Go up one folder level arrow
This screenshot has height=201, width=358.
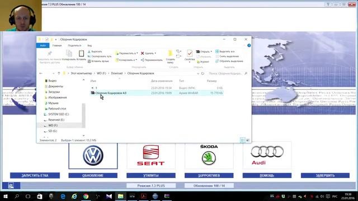[x=59, y=73]
